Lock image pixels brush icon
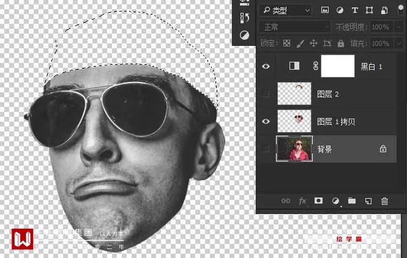Viewport: 407px width, 258px height. tap(300, 43)
